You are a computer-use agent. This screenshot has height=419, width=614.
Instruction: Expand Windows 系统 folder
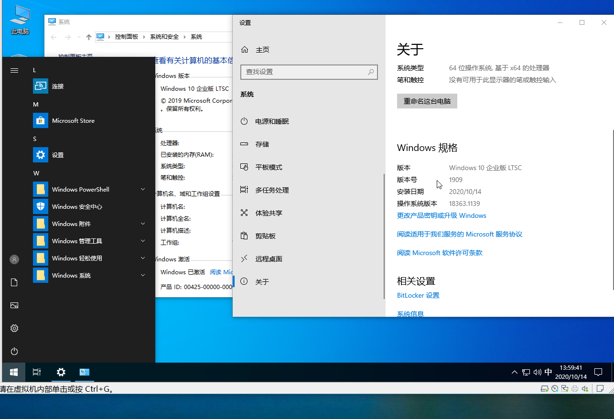[143, 276]
